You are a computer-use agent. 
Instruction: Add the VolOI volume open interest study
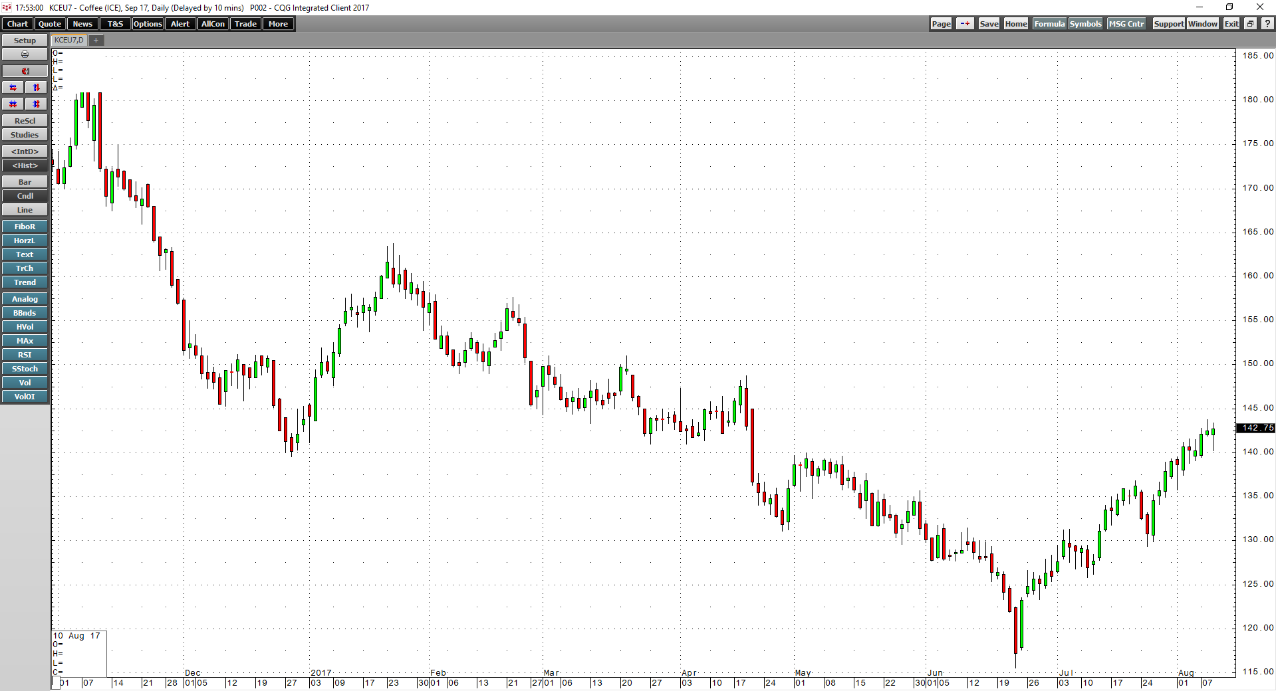(25, 397)
